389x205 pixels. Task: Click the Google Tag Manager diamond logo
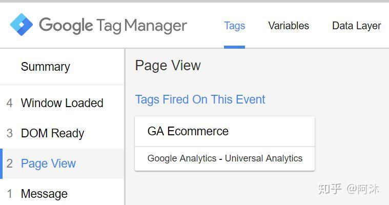click(22, 25)
